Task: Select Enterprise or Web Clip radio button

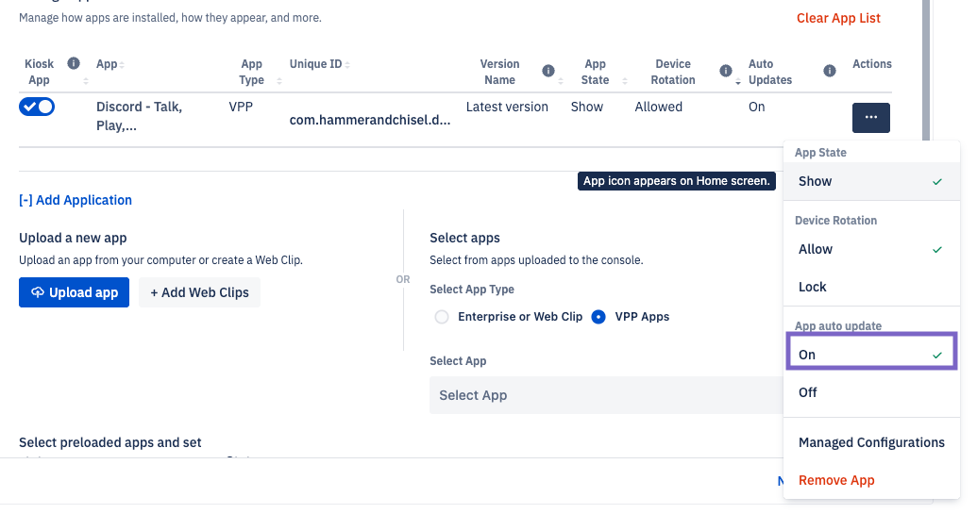Action: coord(442,317)
